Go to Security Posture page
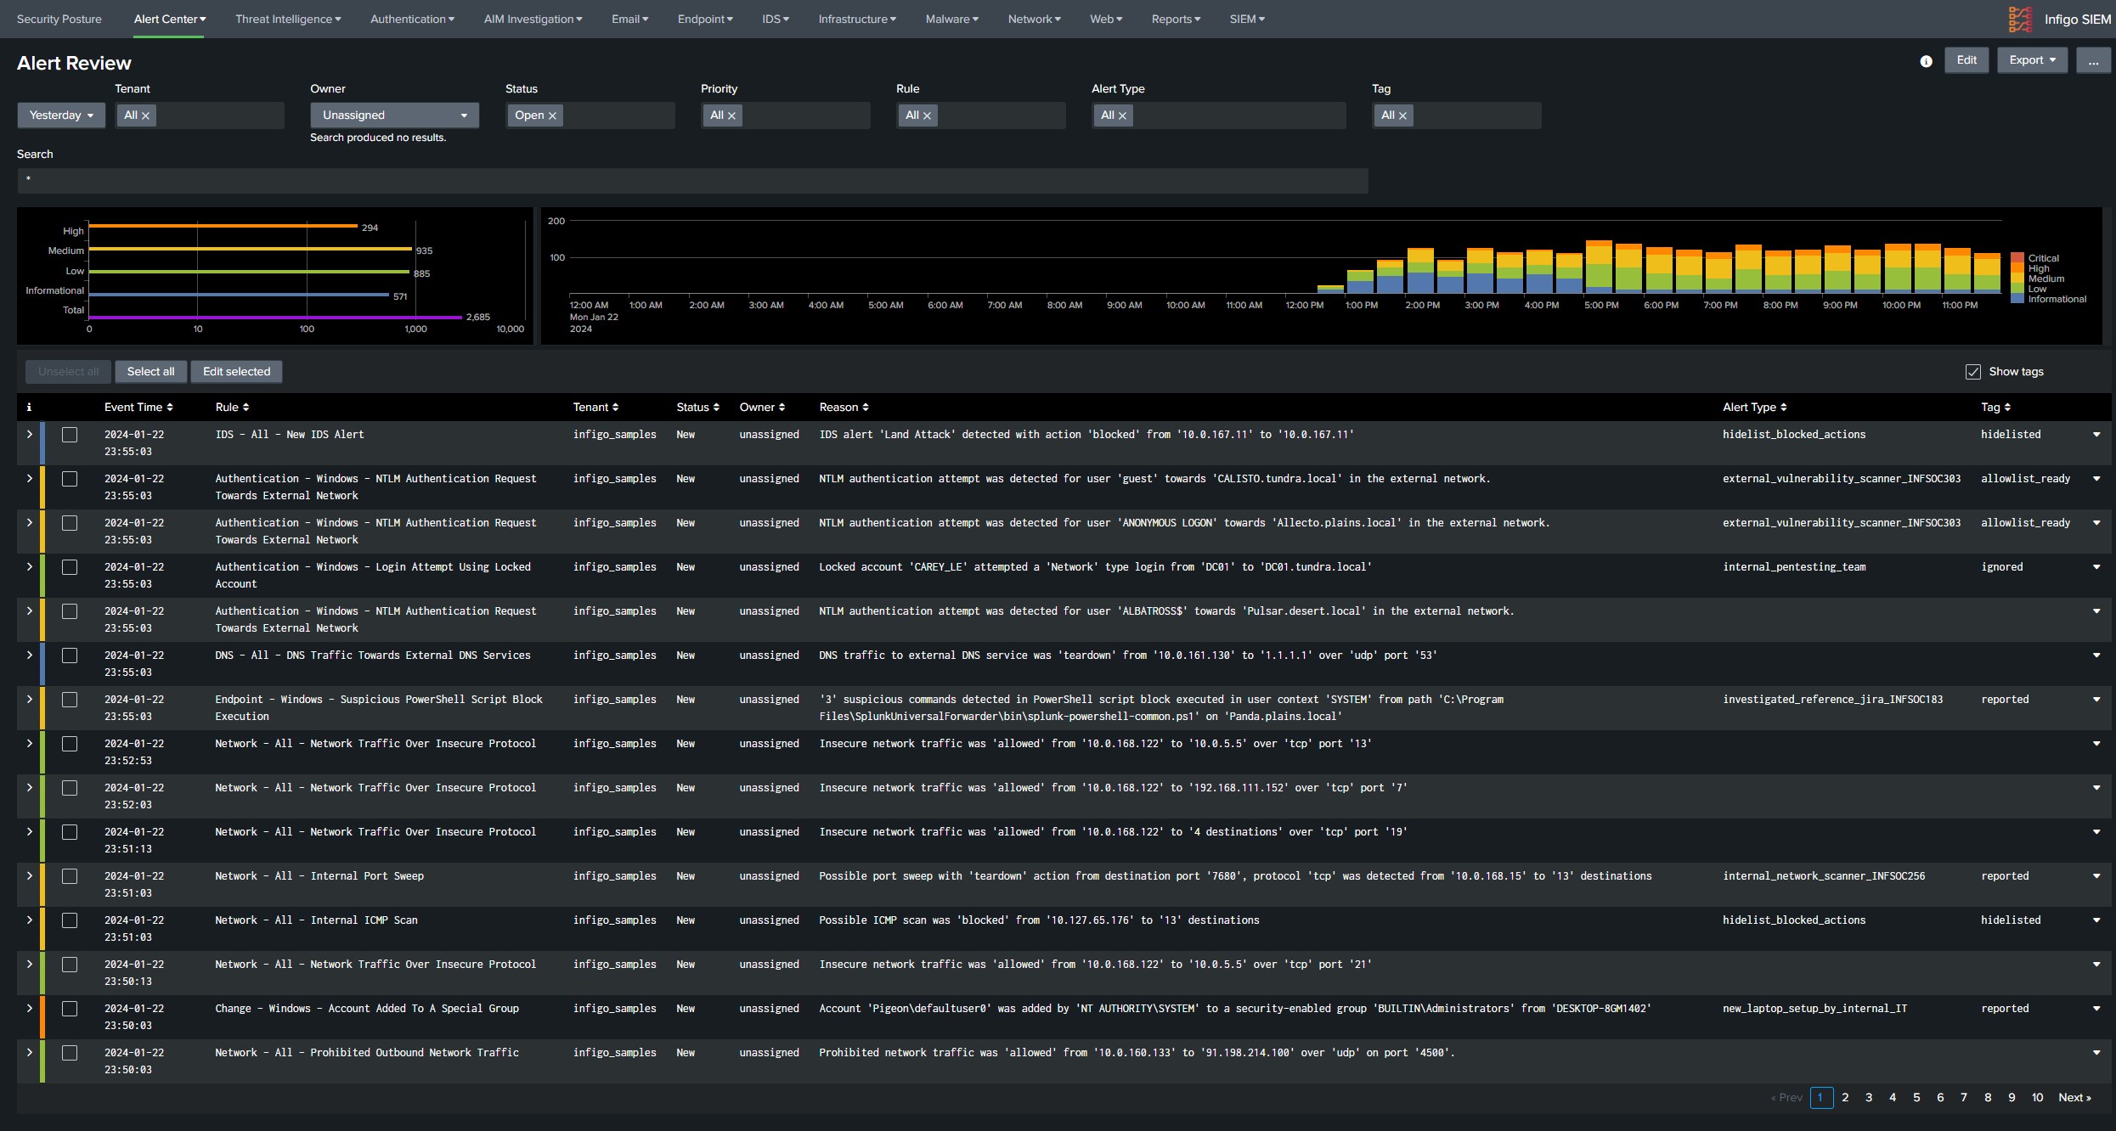Image resolution: width=2116 pixels, height=1131 pixels. 59,19
